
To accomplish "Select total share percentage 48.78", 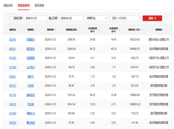I will (x=114, y=49).
